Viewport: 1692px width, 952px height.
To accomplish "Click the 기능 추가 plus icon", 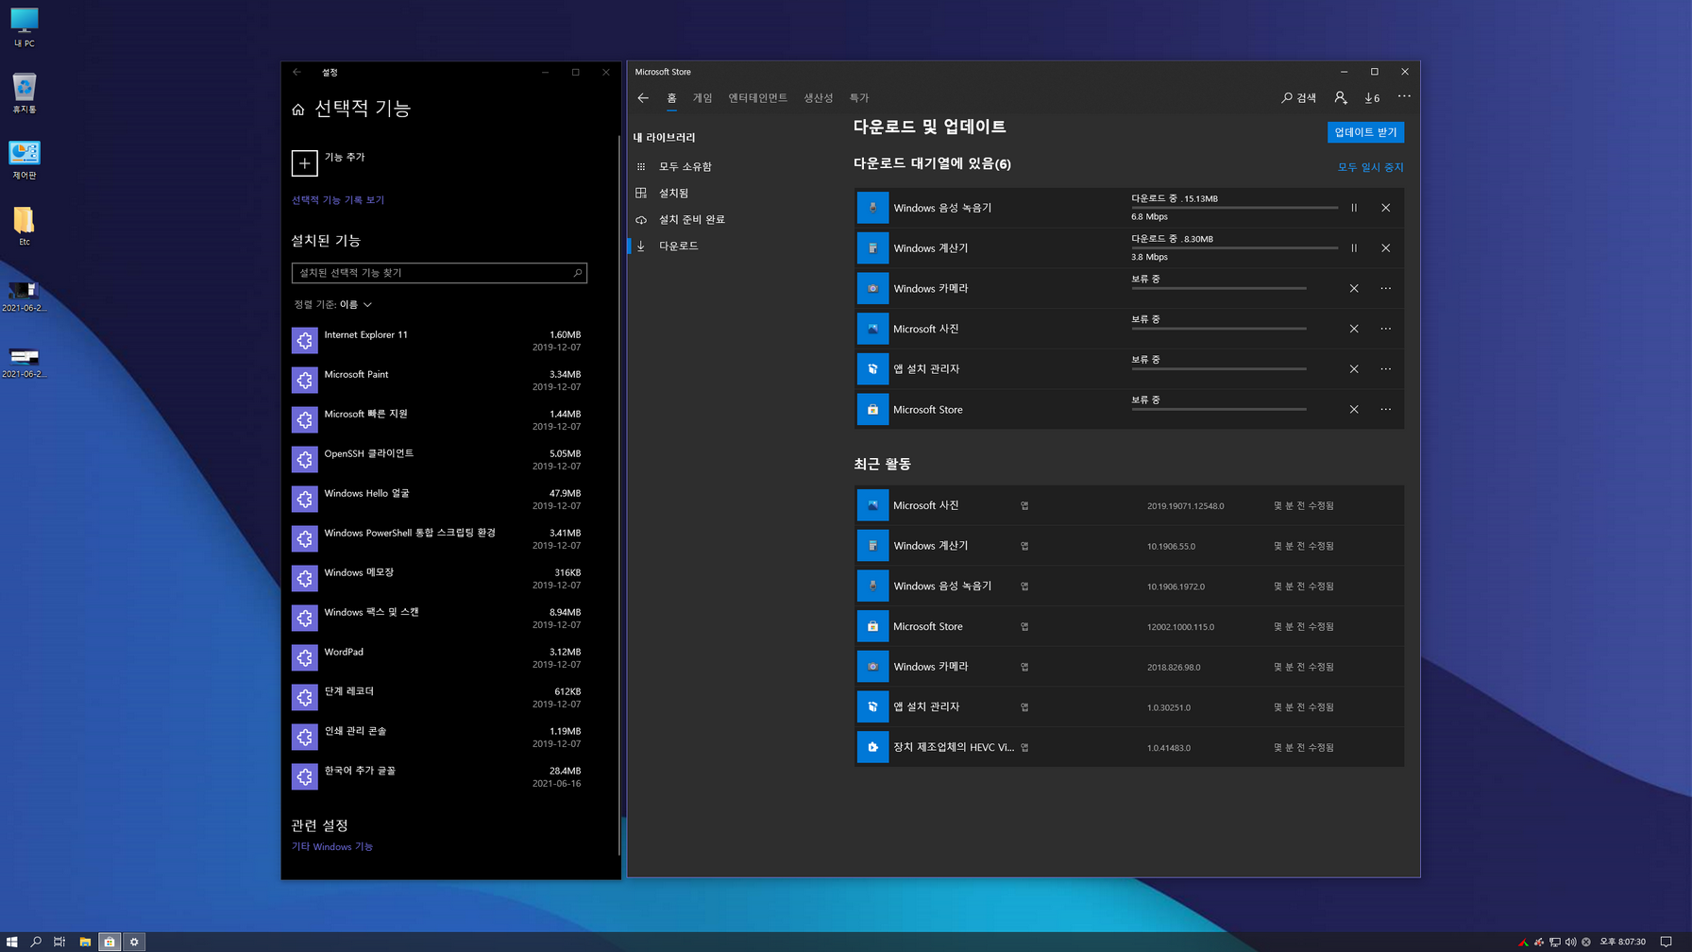I will point(304,163).
